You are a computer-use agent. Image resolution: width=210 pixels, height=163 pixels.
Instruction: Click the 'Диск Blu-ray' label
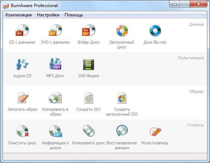[x=155, y=42]
